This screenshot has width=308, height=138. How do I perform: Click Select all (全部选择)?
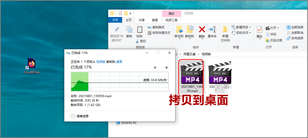tap(295, 27)
